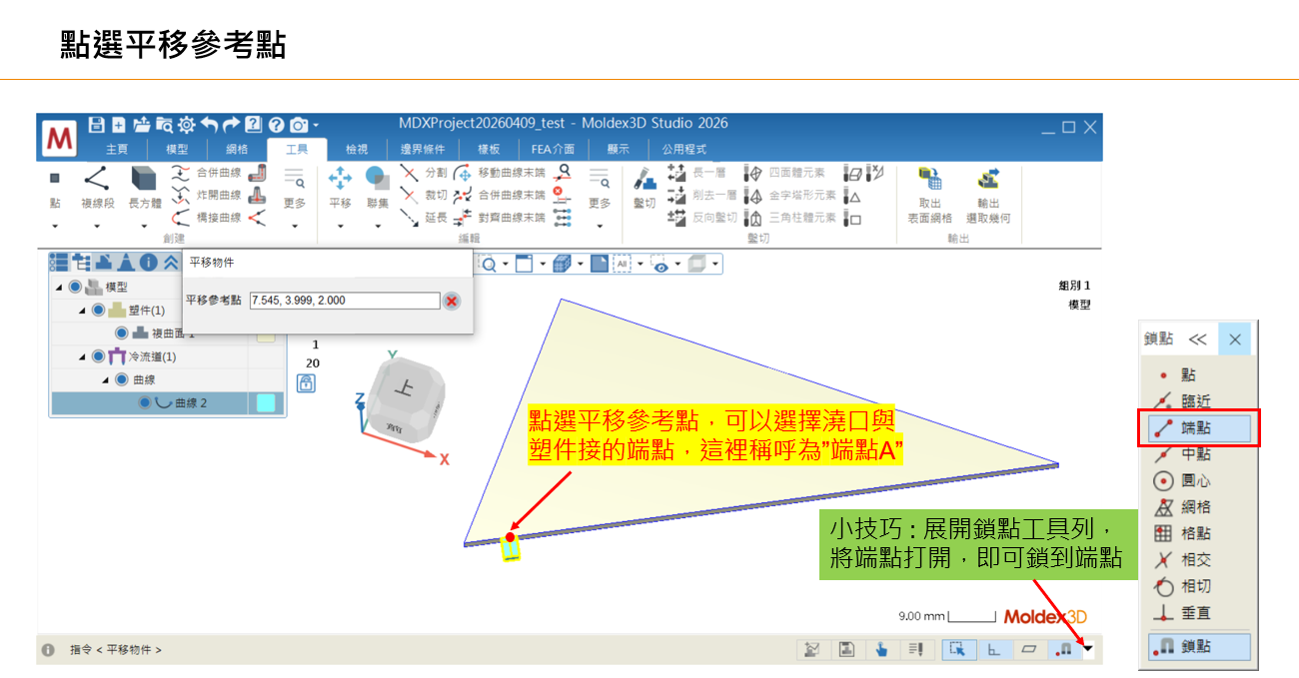Screen dimensions: 1299x678
Task: Select the 複線段 polyline tool
Action: (x=98, y=189)
